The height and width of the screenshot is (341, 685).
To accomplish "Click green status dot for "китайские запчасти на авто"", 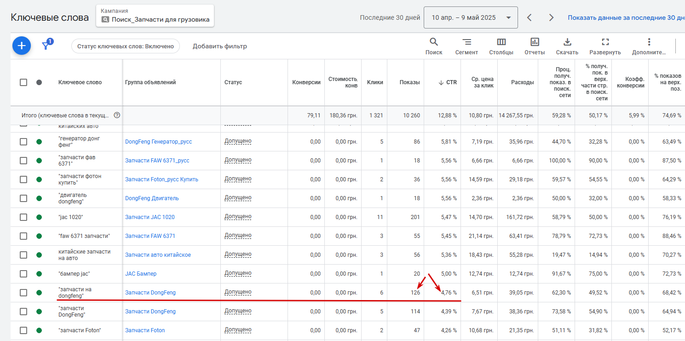I will click(x=39, y=255).
